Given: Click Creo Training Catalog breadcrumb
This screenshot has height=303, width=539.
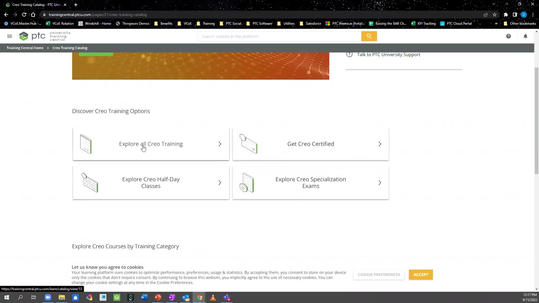Looking at the screenshot, I should [70, 48].
